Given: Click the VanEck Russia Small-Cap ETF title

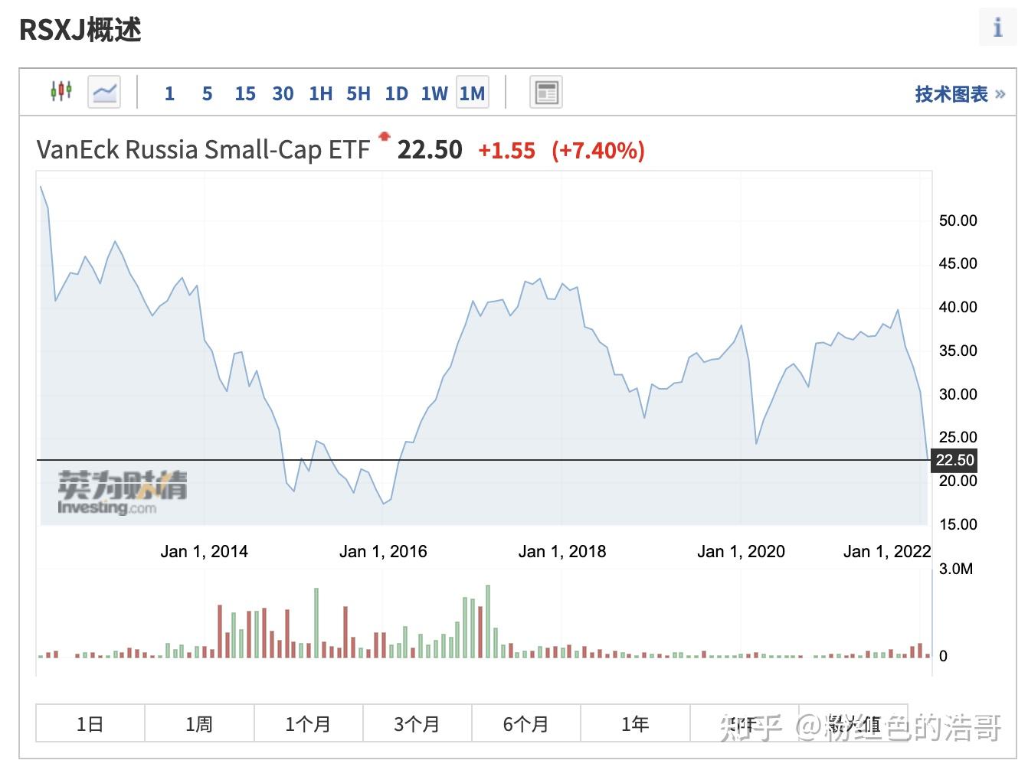Looking at the screenshot, I should [x=204, y=149].
